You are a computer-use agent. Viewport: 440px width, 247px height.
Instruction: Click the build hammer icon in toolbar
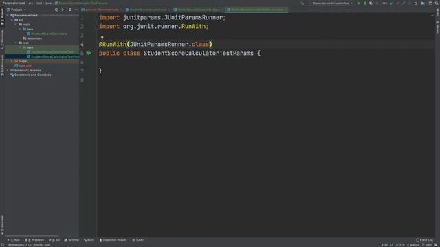[x=302, y=3]
